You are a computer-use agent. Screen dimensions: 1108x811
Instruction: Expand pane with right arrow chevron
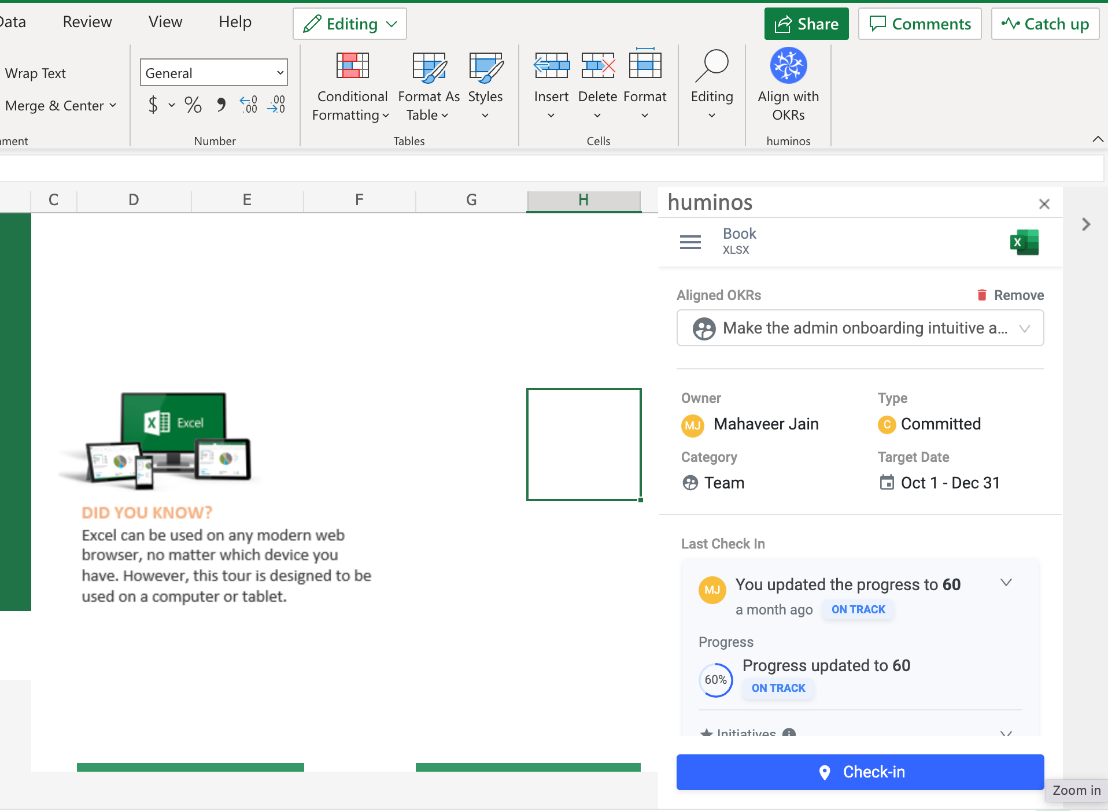coord(1086,224)
